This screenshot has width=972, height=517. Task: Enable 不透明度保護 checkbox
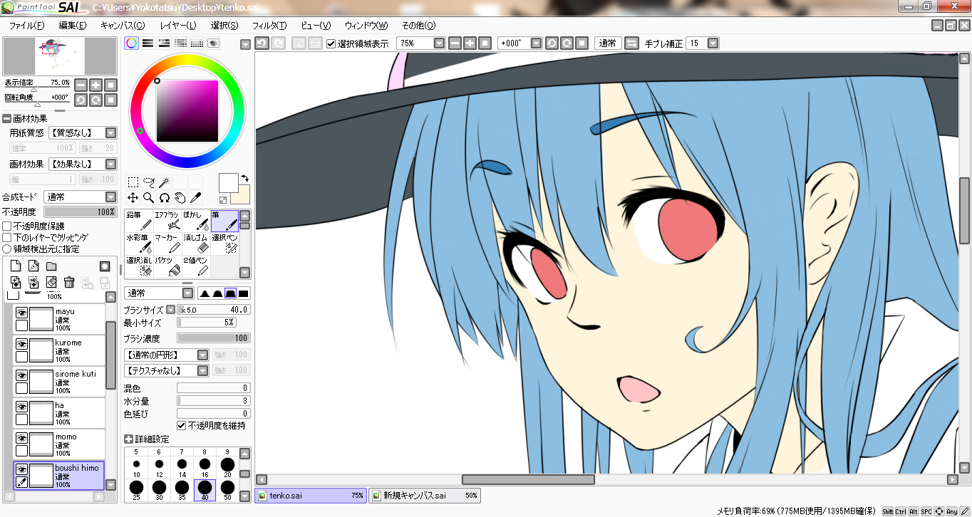coord(7,226)
